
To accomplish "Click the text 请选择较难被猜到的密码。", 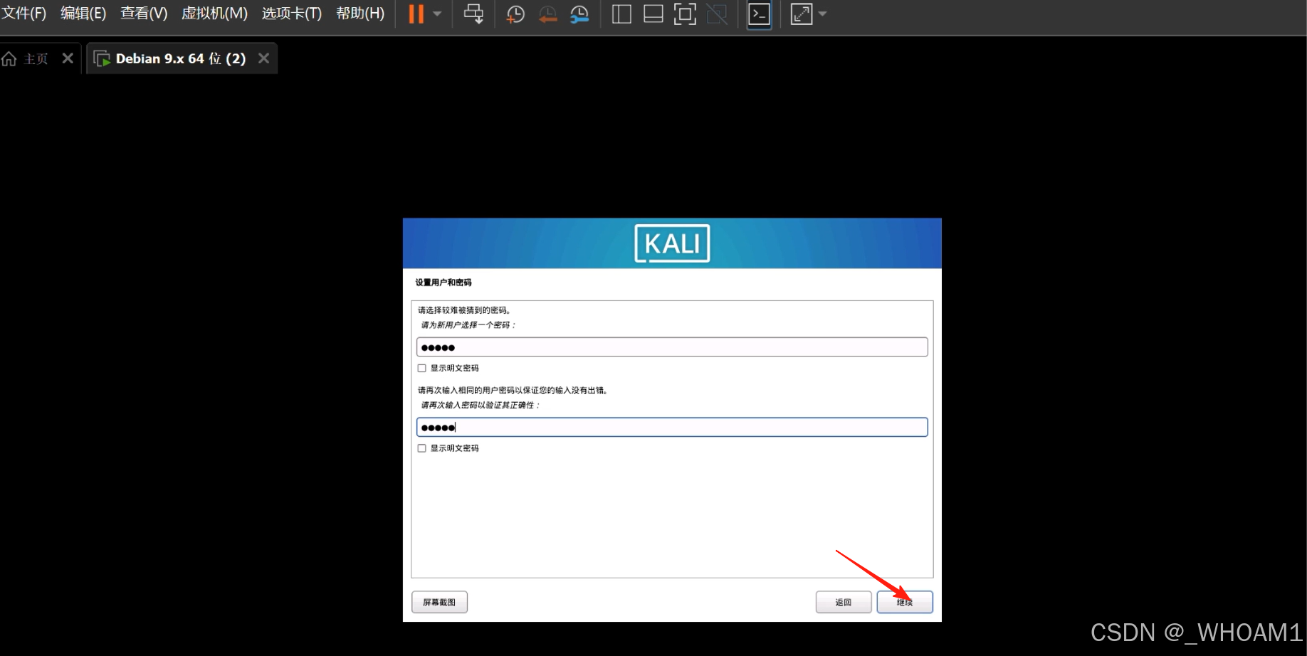I will point(465,310).
